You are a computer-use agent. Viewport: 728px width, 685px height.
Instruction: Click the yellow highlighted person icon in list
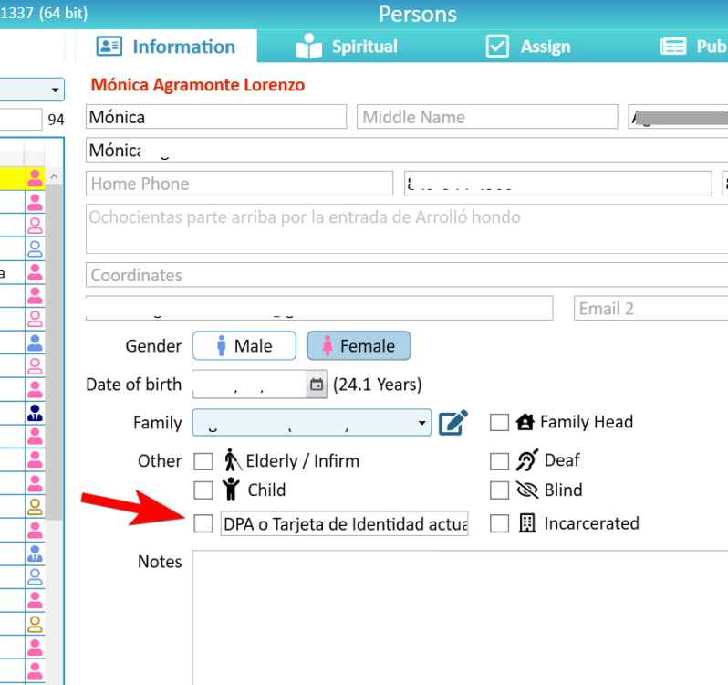(35, 178)
